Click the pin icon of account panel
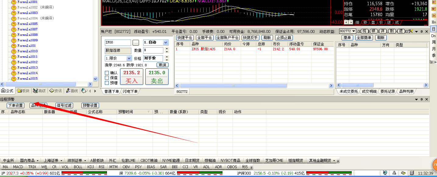 click(x=422, y=31)
